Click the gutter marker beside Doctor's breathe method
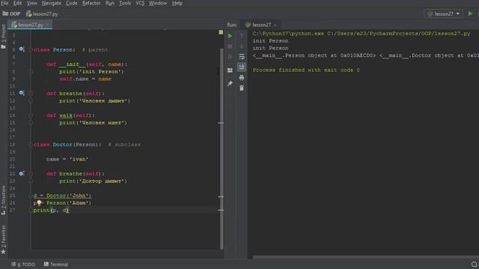This screenshot has height=269, width=479. (22, 173)
